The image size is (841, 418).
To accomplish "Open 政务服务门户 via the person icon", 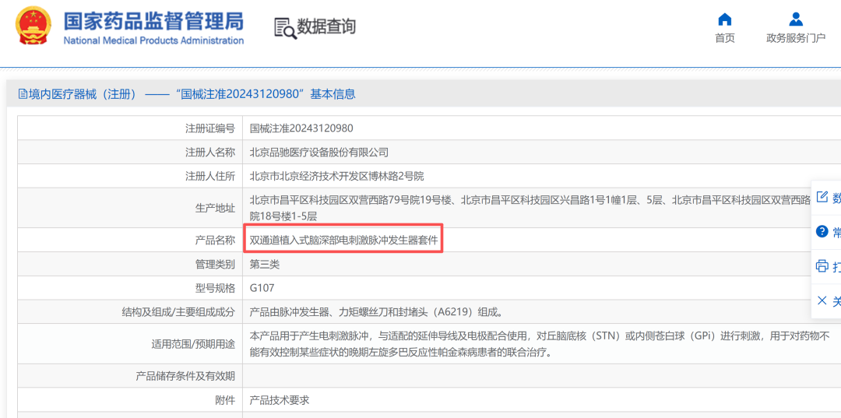I will coord(795,19).
